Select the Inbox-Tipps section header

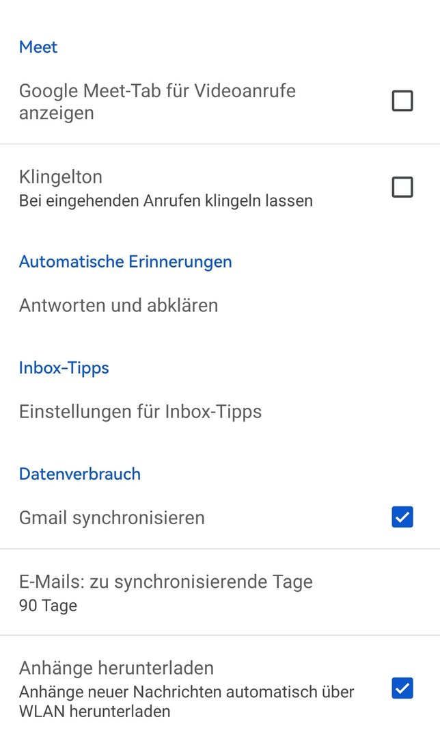64,367
